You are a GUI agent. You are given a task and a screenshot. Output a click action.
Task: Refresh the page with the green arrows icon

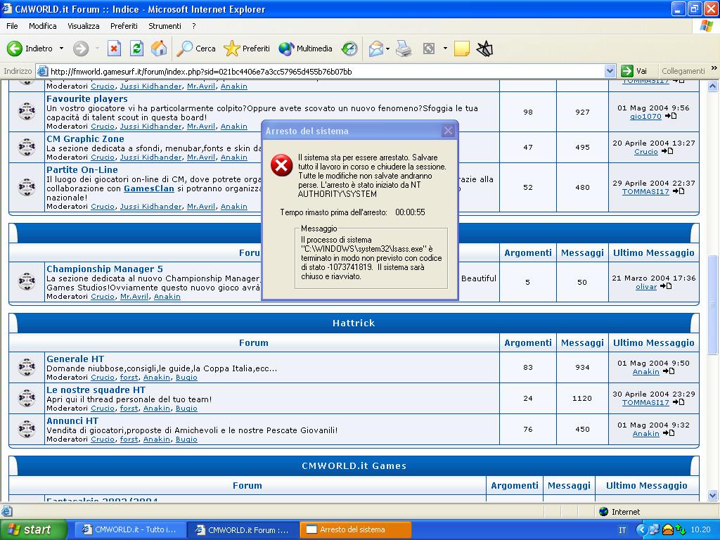pyautogui.click(x=136, y=49)
